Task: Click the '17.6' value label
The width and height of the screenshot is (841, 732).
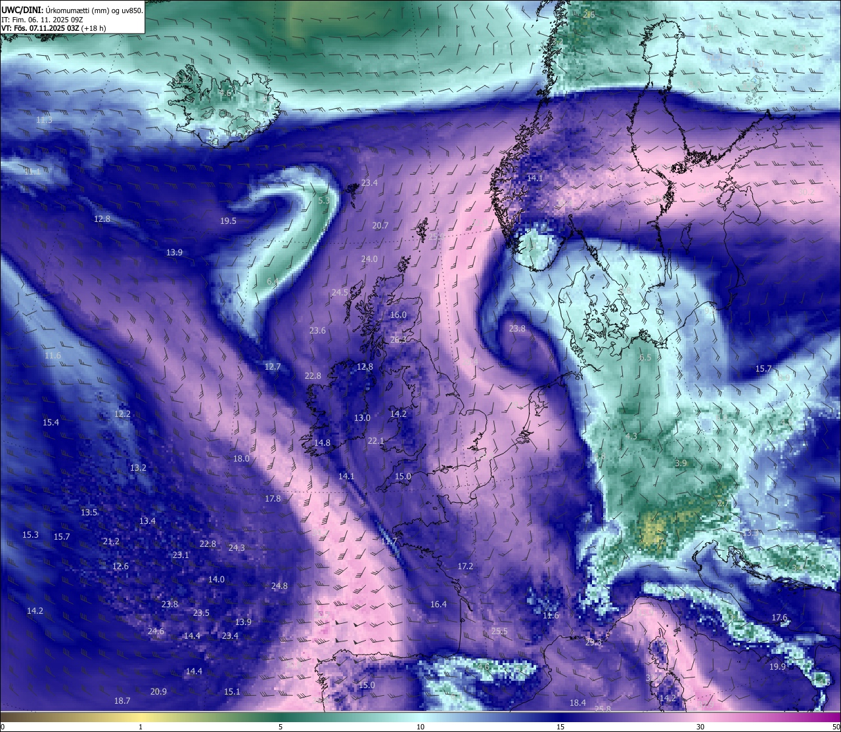Action: point(779,618)
